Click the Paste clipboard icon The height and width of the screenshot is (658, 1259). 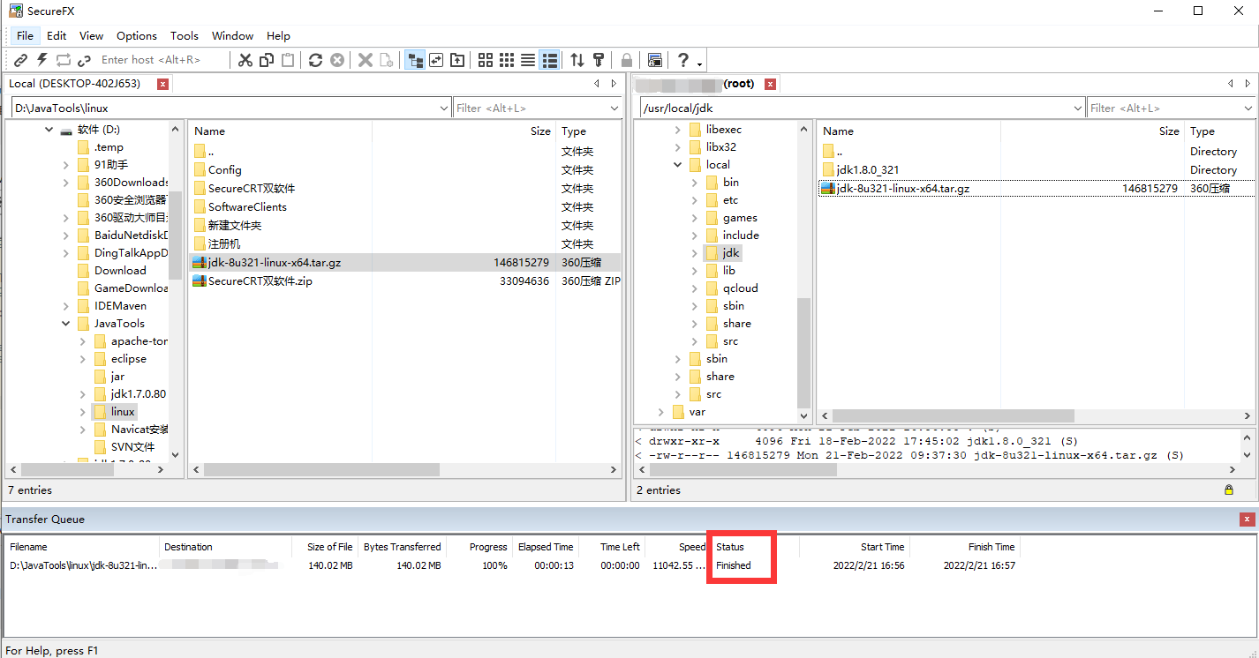click(288, 60)
